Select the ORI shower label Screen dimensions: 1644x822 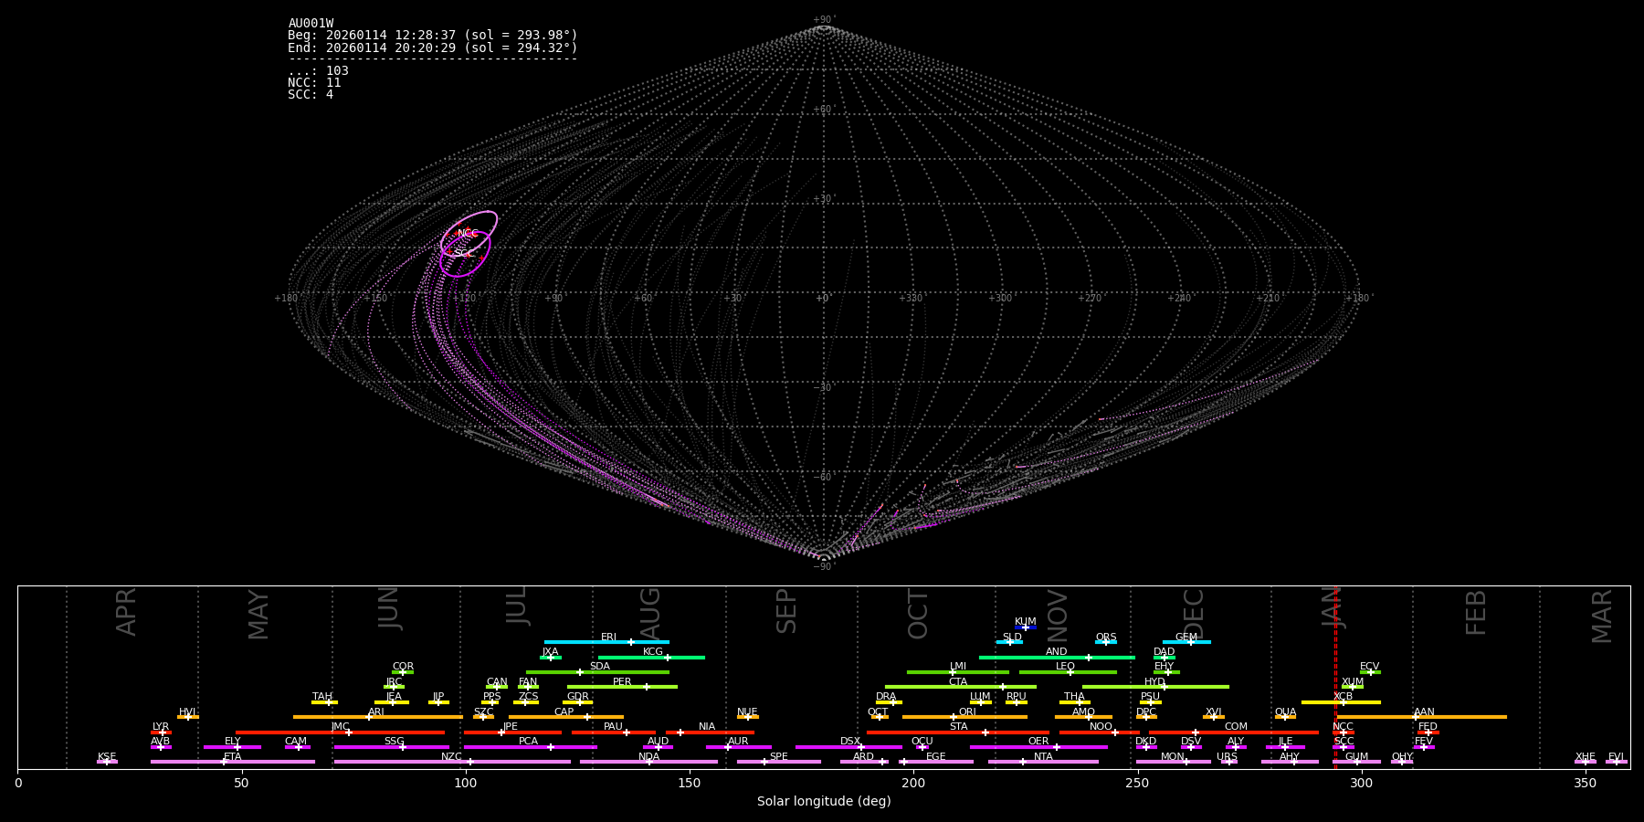click(x=967, y=712)
